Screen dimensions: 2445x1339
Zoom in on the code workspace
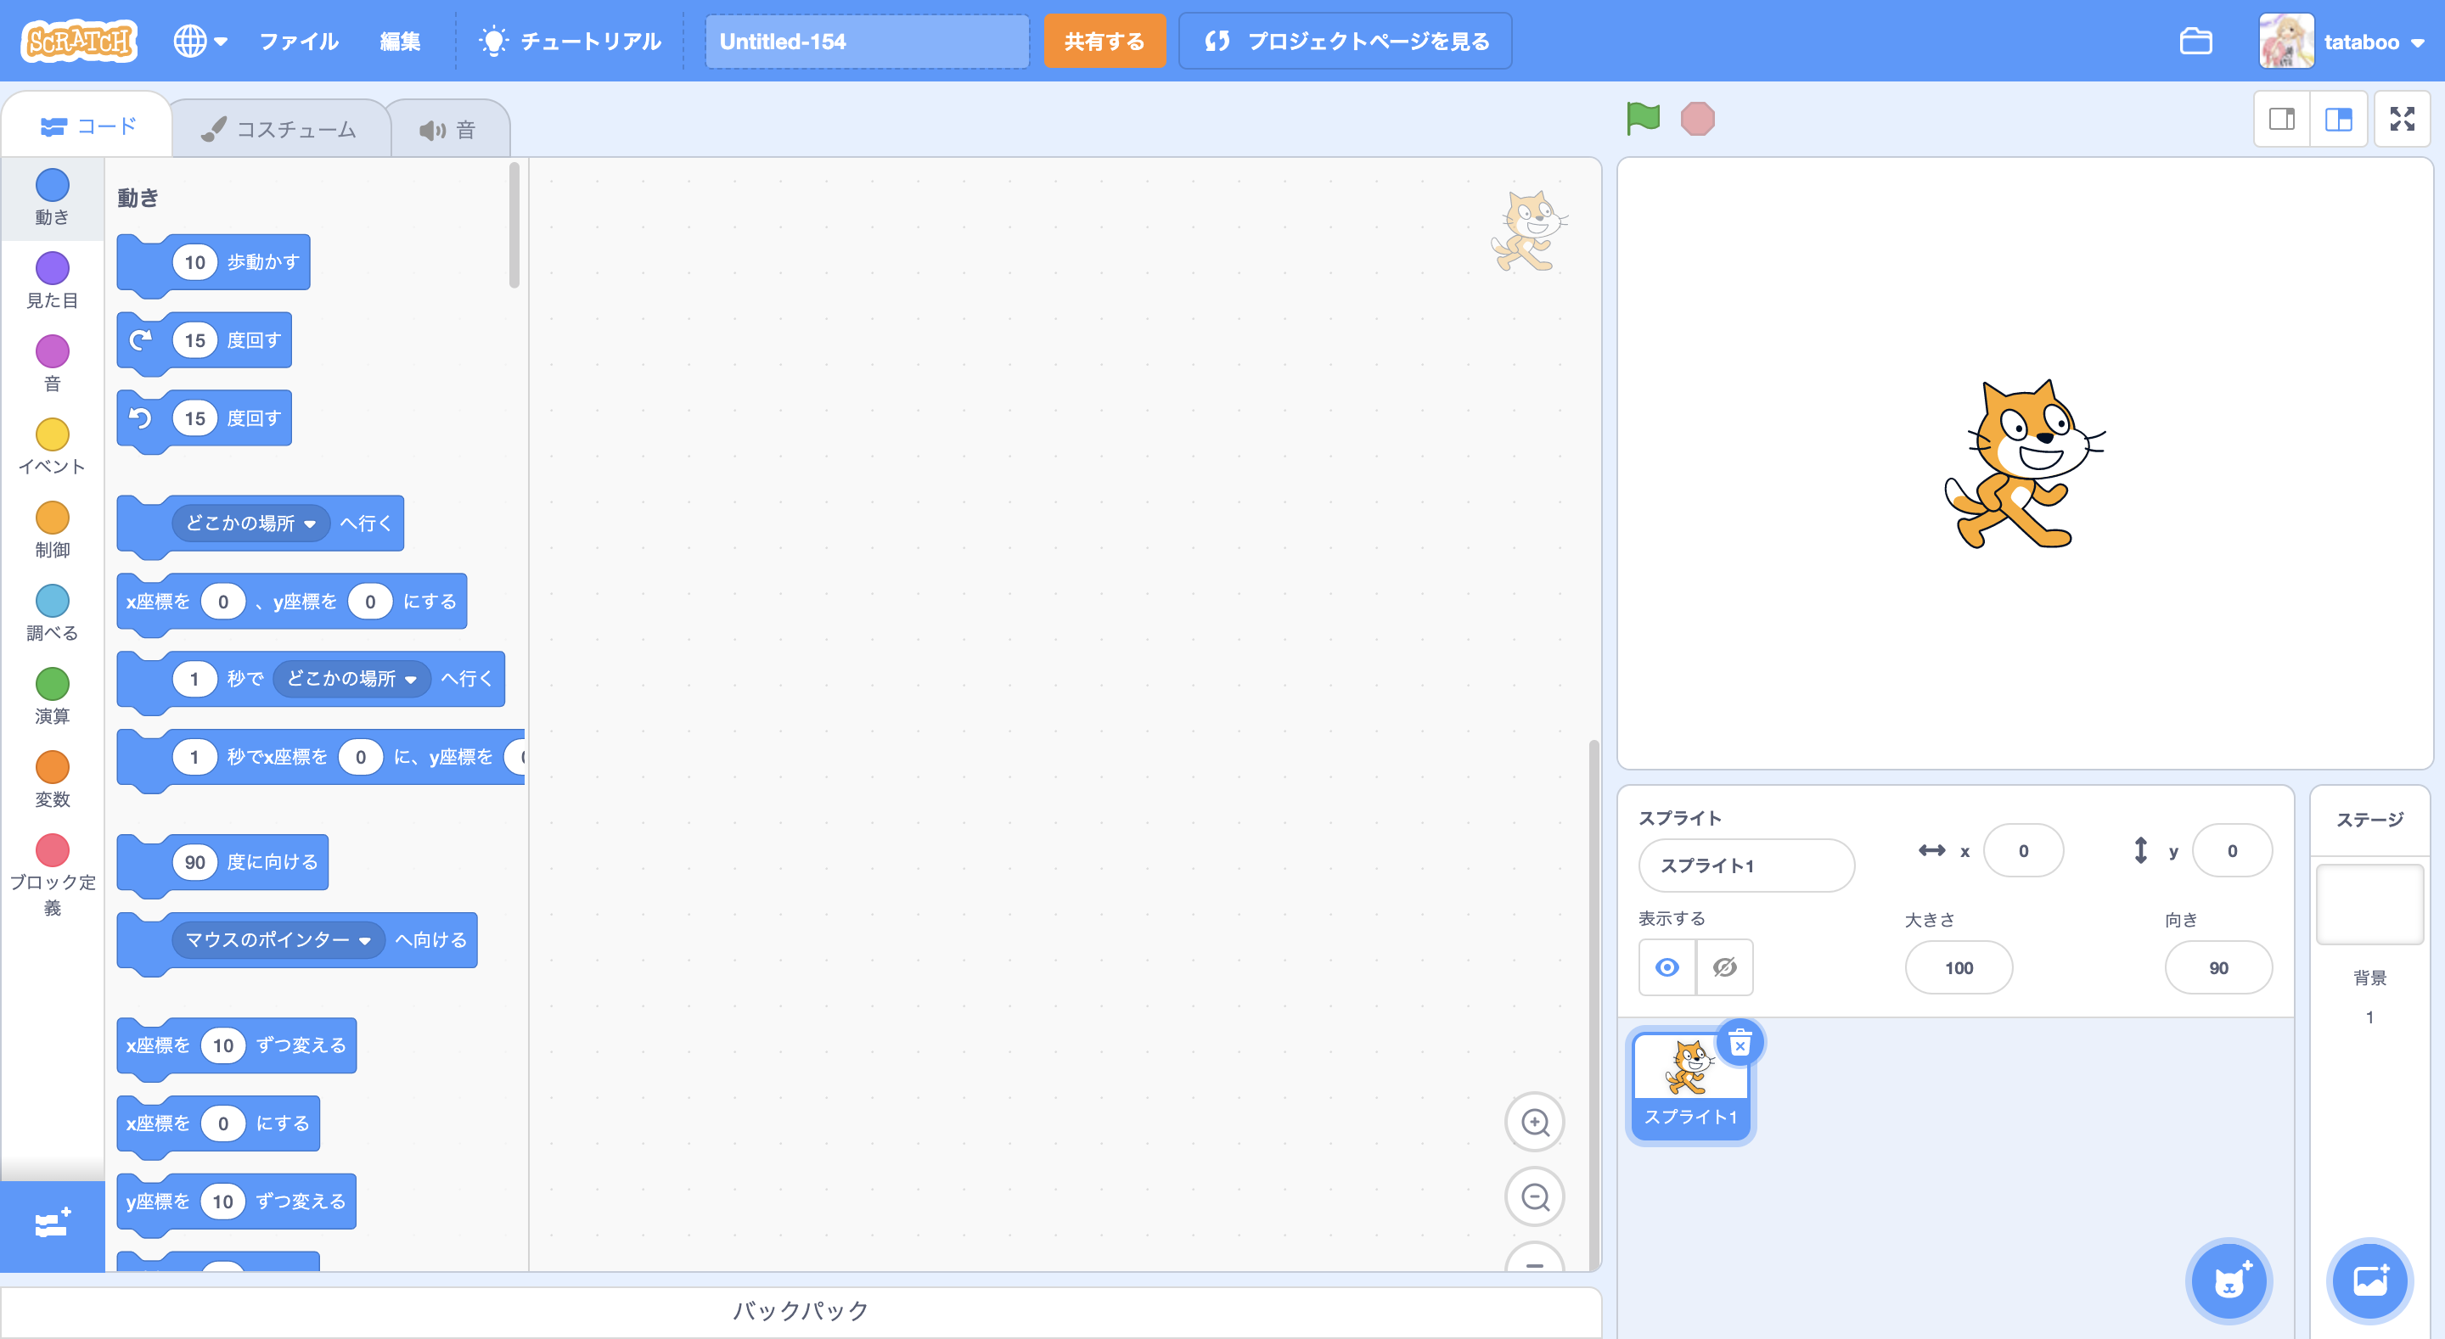pyautogui.click(x=1535, y=1123)
